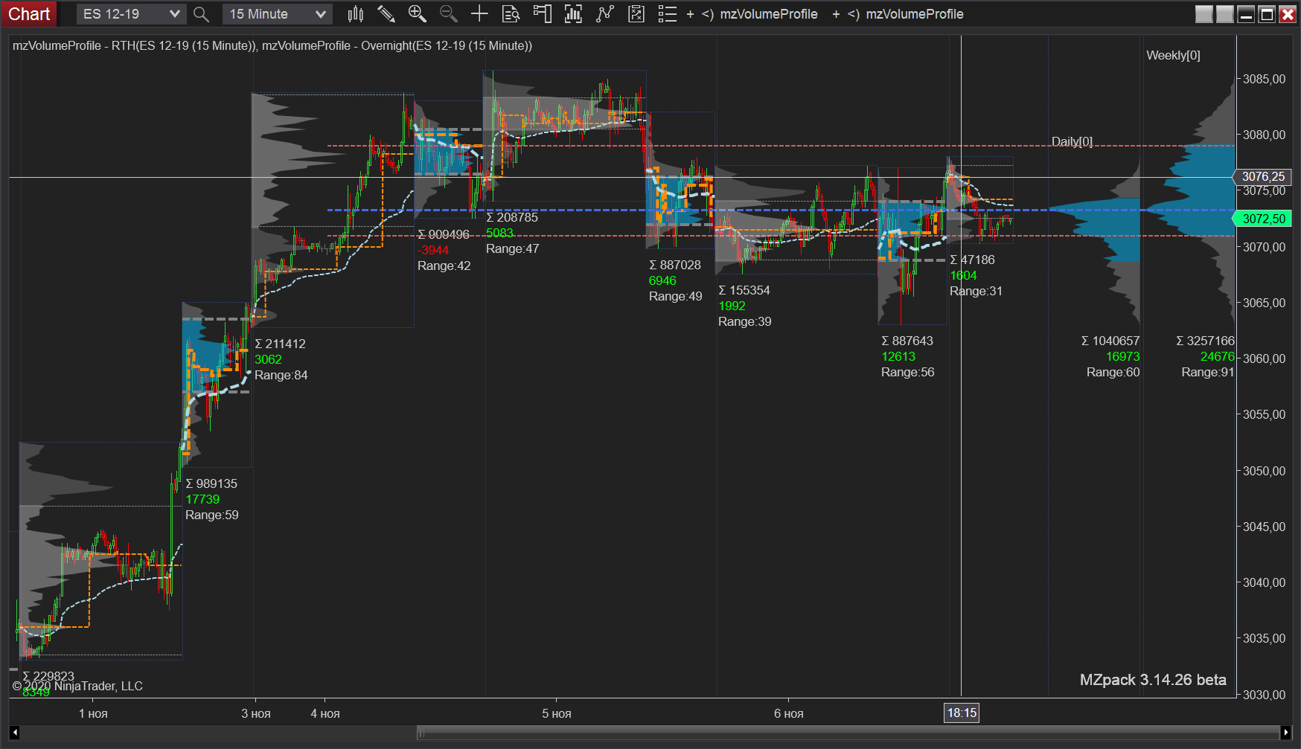Screen dimensions: 1301x749
Task: Click the Σ 1040657 daily volume label
Action: [1110, 341]
